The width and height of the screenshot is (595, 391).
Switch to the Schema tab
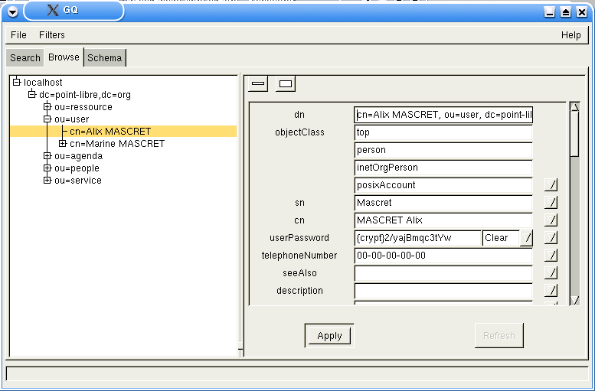pos(104,57)
